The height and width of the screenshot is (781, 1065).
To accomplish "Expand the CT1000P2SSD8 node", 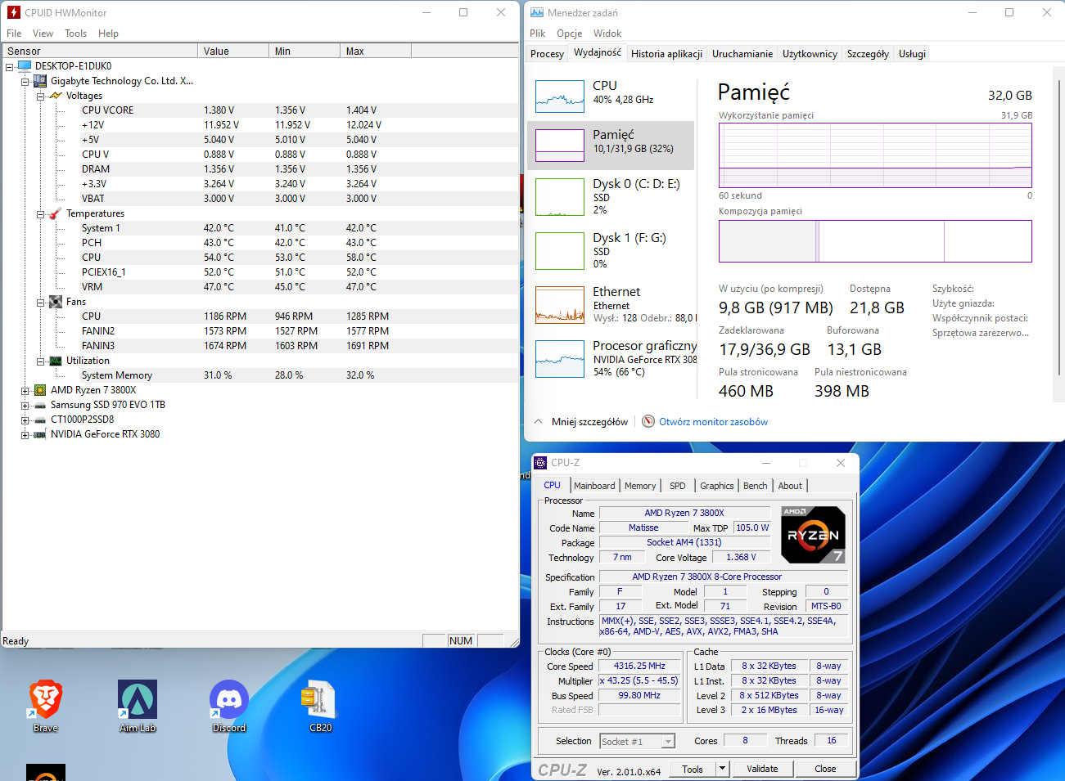I will point(25,420).
